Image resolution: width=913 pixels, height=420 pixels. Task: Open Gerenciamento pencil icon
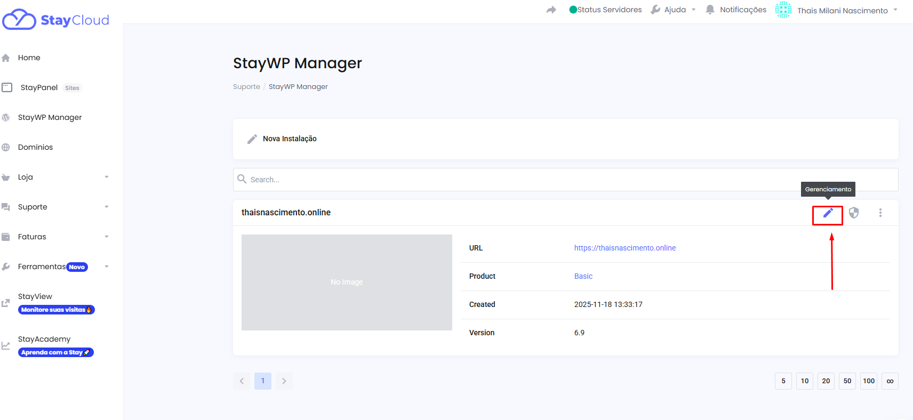(828, 213)
